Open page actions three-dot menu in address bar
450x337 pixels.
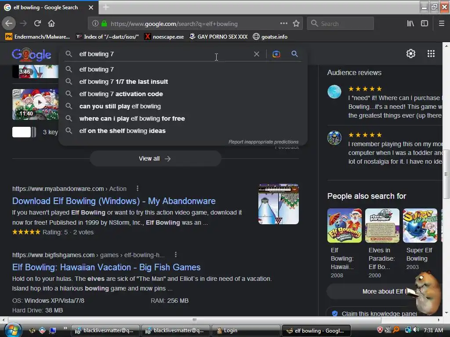(x=284, y=23)
